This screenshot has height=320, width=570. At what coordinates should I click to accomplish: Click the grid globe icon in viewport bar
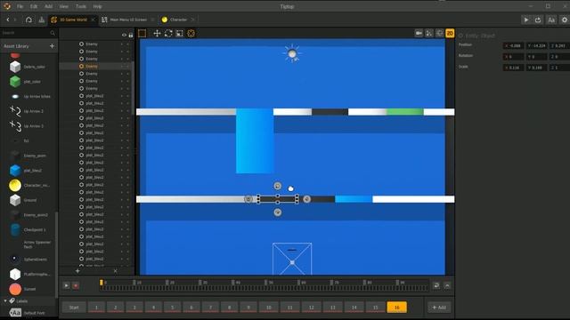pos(439,33)
